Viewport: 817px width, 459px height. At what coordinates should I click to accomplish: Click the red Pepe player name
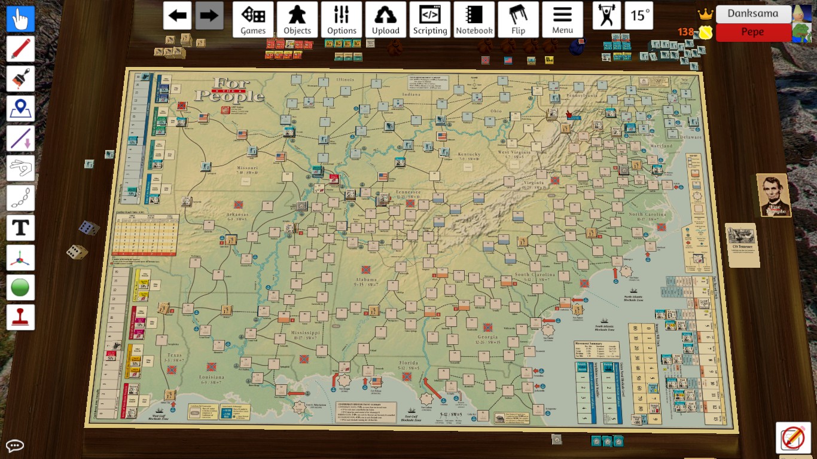point(753,32)
